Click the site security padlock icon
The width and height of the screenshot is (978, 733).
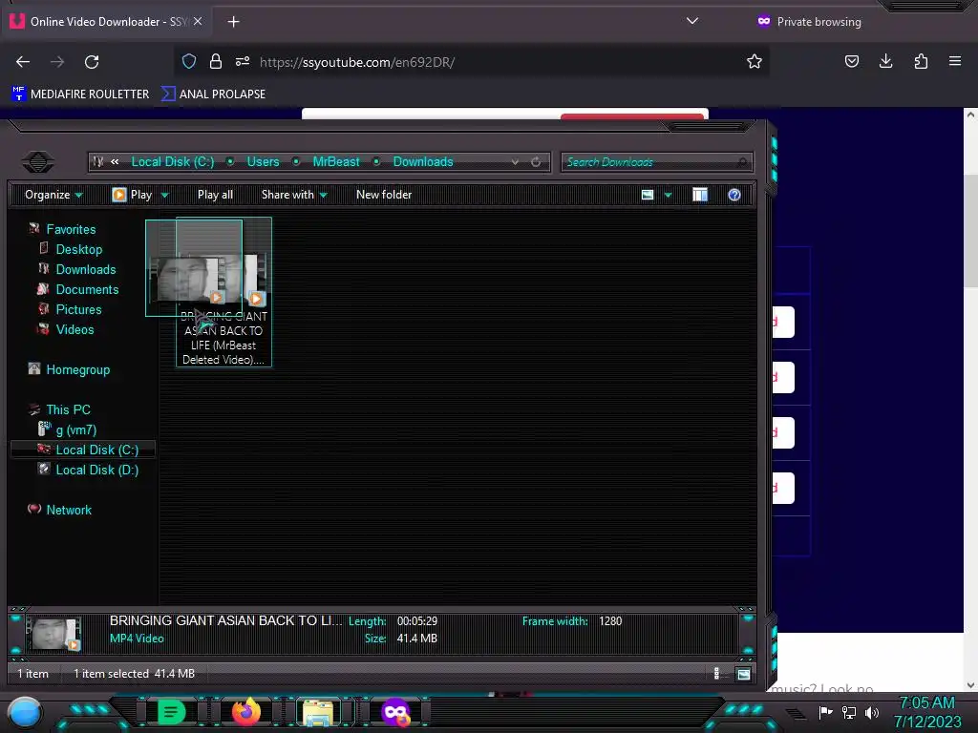pyautogui.click(x=216, y=61)
